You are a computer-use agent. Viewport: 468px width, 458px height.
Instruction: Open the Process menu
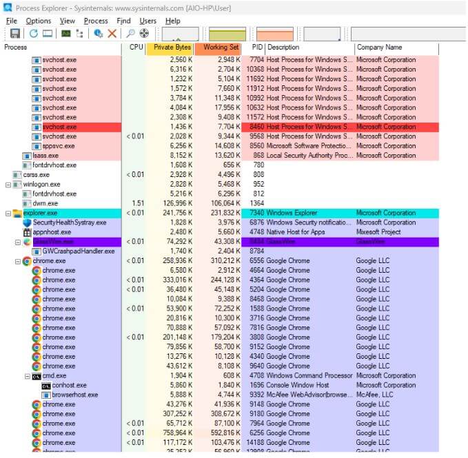tap(96, 21)
